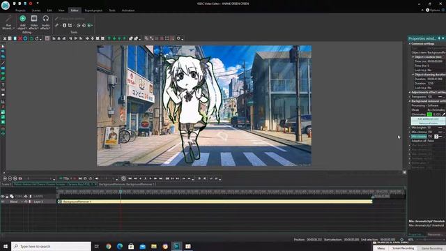Open the Projects ribbon tab
The image size is (446, 251).
20,10
